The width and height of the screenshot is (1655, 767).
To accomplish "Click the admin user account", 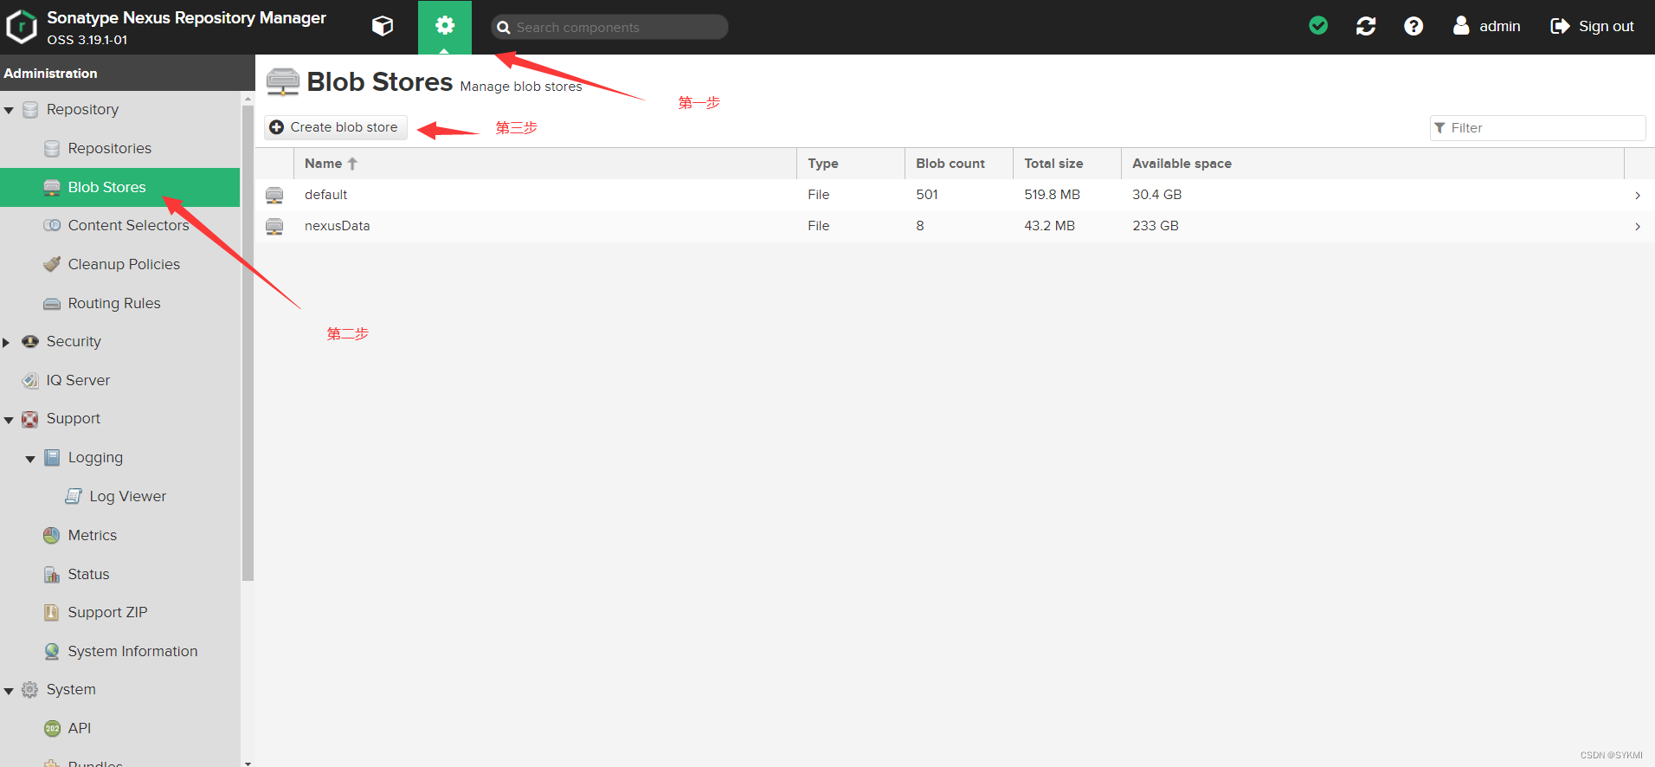I will coord(1487,26).
